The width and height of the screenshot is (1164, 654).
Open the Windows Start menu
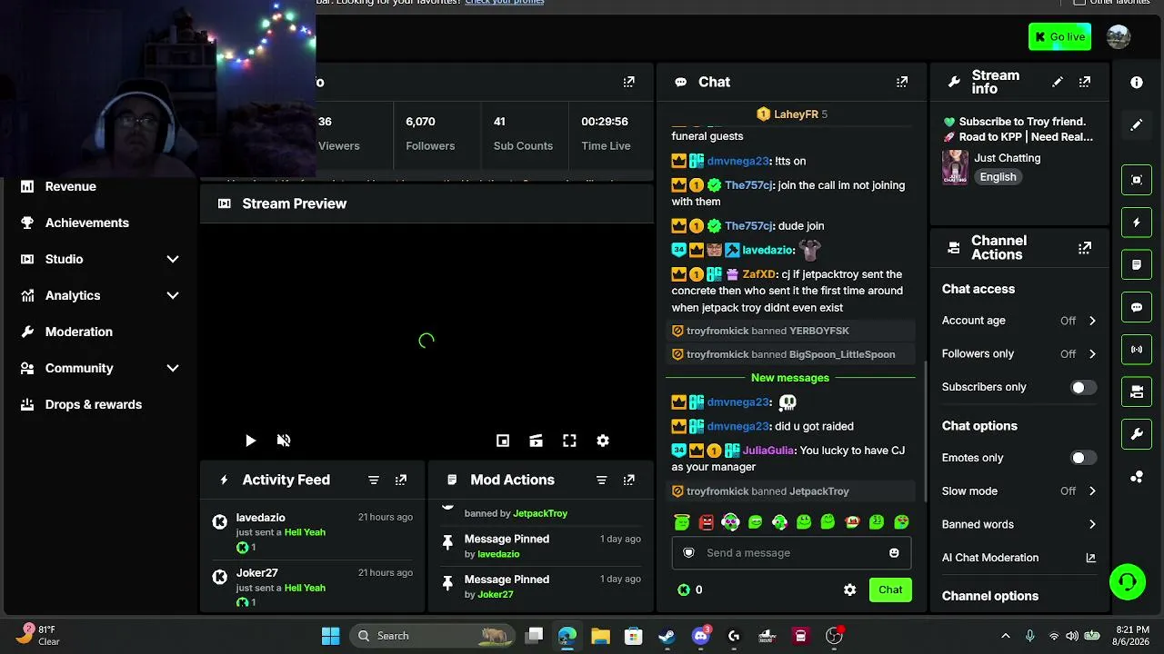tap(330, 636)
